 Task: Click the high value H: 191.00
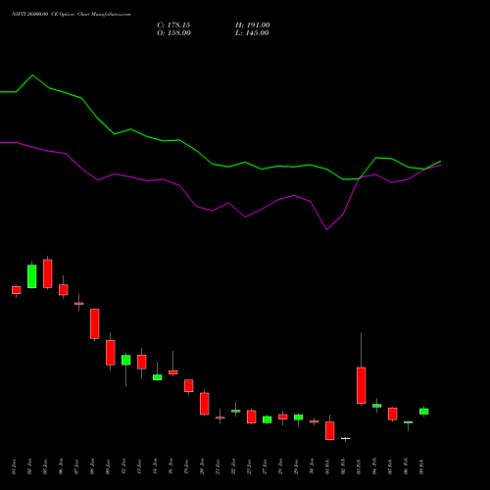253,25
